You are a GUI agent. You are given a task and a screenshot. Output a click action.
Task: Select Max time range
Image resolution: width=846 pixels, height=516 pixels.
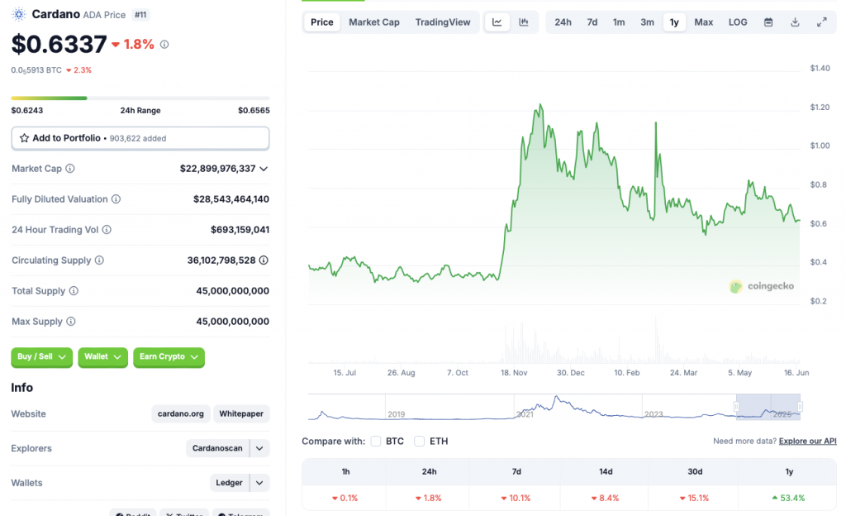click(704, 22)
